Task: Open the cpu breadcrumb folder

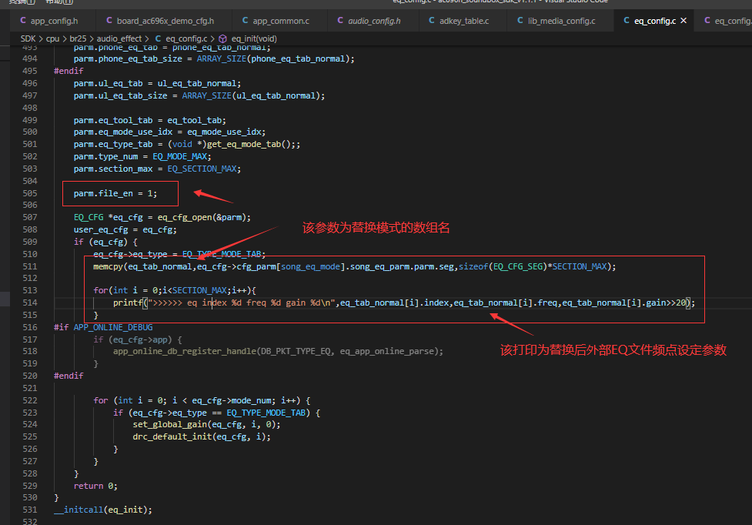Action: [53, 38]
